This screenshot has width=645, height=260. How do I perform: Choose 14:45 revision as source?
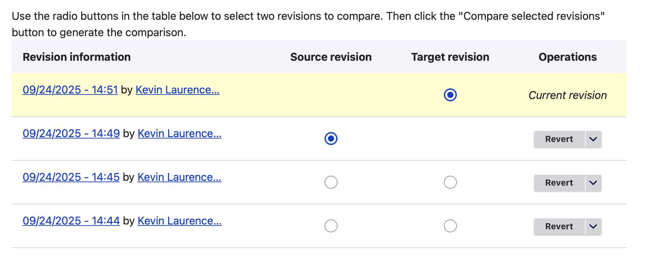tap(331, 182)
